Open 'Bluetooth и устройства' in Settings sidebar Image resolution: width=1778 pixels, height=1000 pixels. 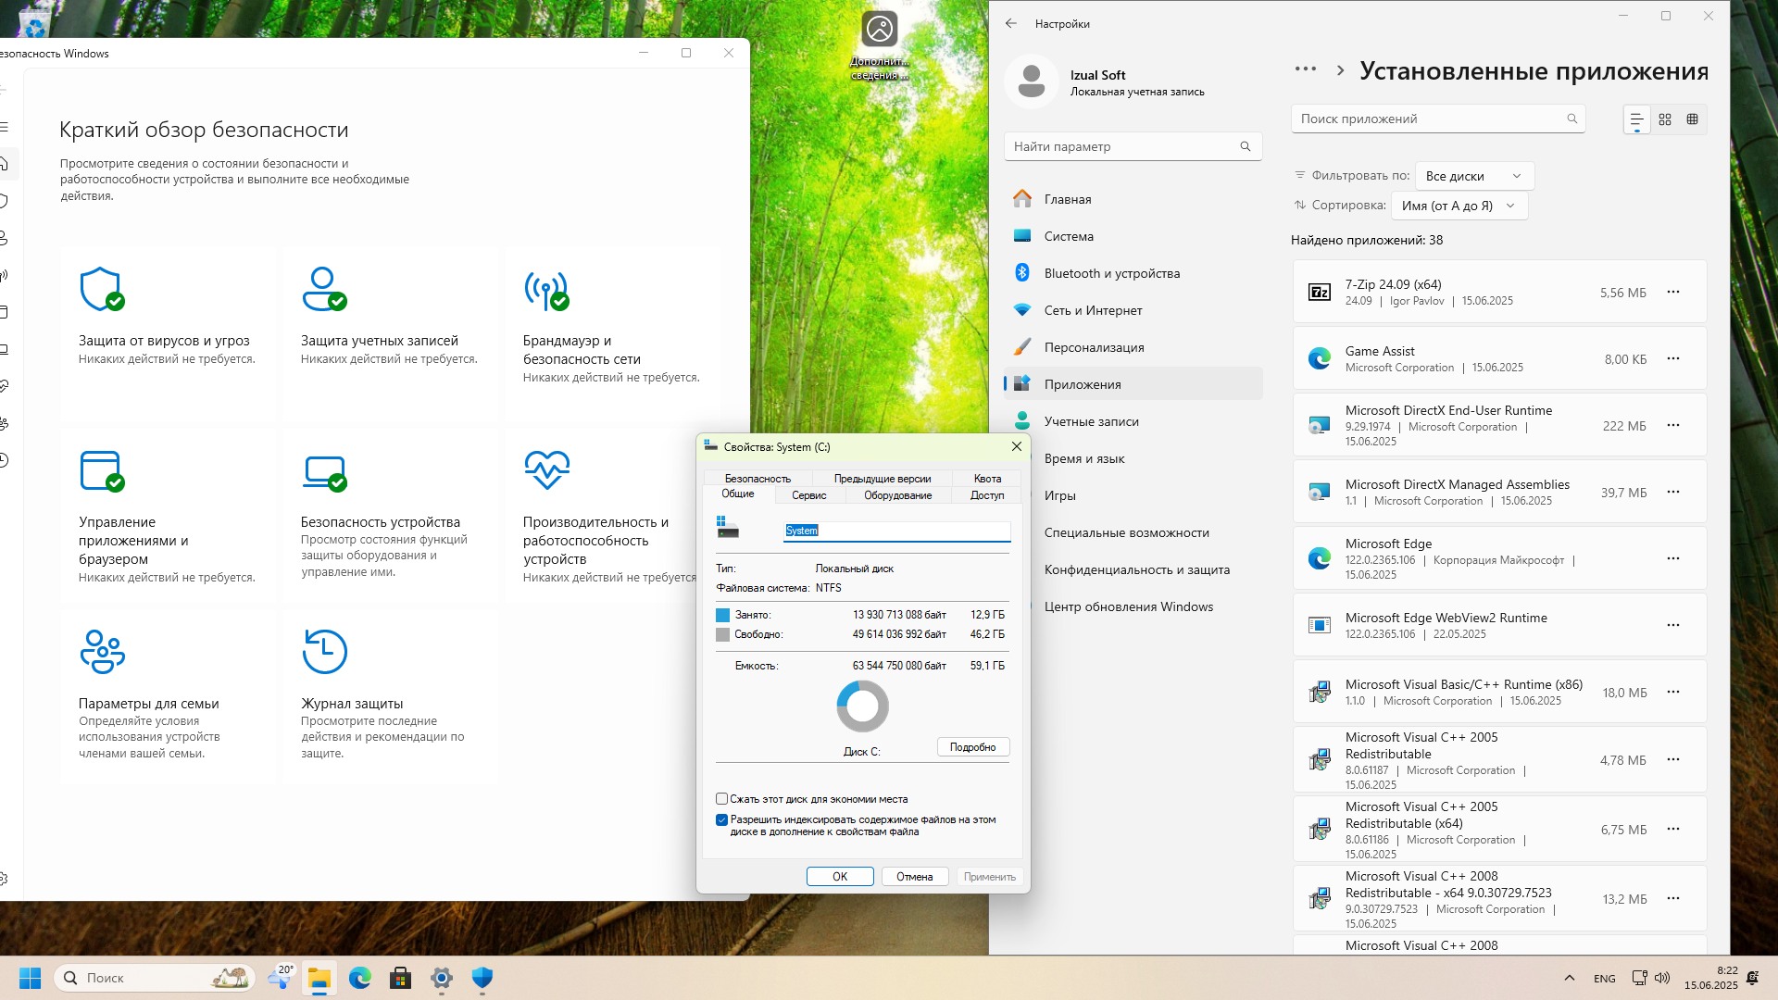[x=1133, y=273]
